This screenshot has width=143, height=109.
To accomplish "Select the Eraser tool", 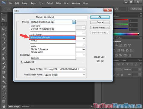I will 4,68.
